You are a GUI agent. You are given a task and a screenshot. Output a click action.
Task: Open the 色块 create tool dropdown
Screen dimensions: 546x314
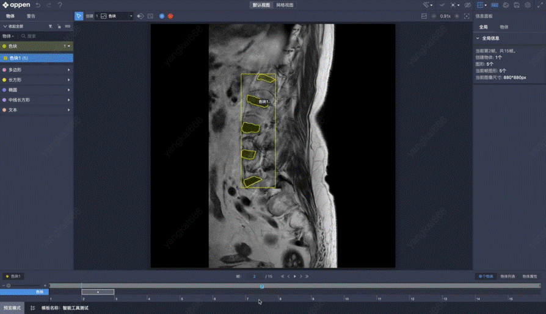coord(131,16)
